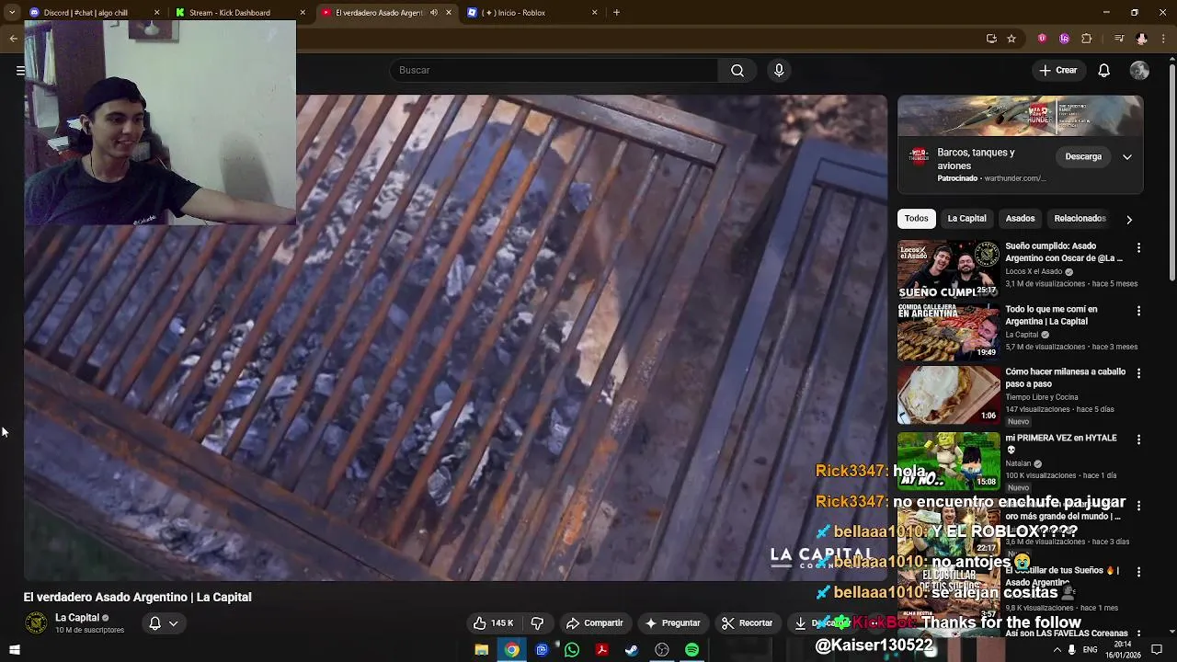Open the La Capital channel name link
Viewport: 1177px width, 662px height.
[x=76, y=618]
